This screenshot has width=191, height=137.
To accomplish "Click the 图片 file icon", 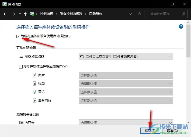I will tap(35, 75).
